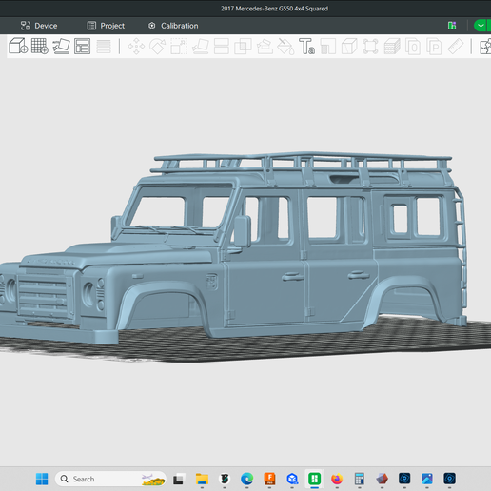The height and width of the screenshot is (491, 491).
Task: Select the Move tool
Action: pos(136,47)
